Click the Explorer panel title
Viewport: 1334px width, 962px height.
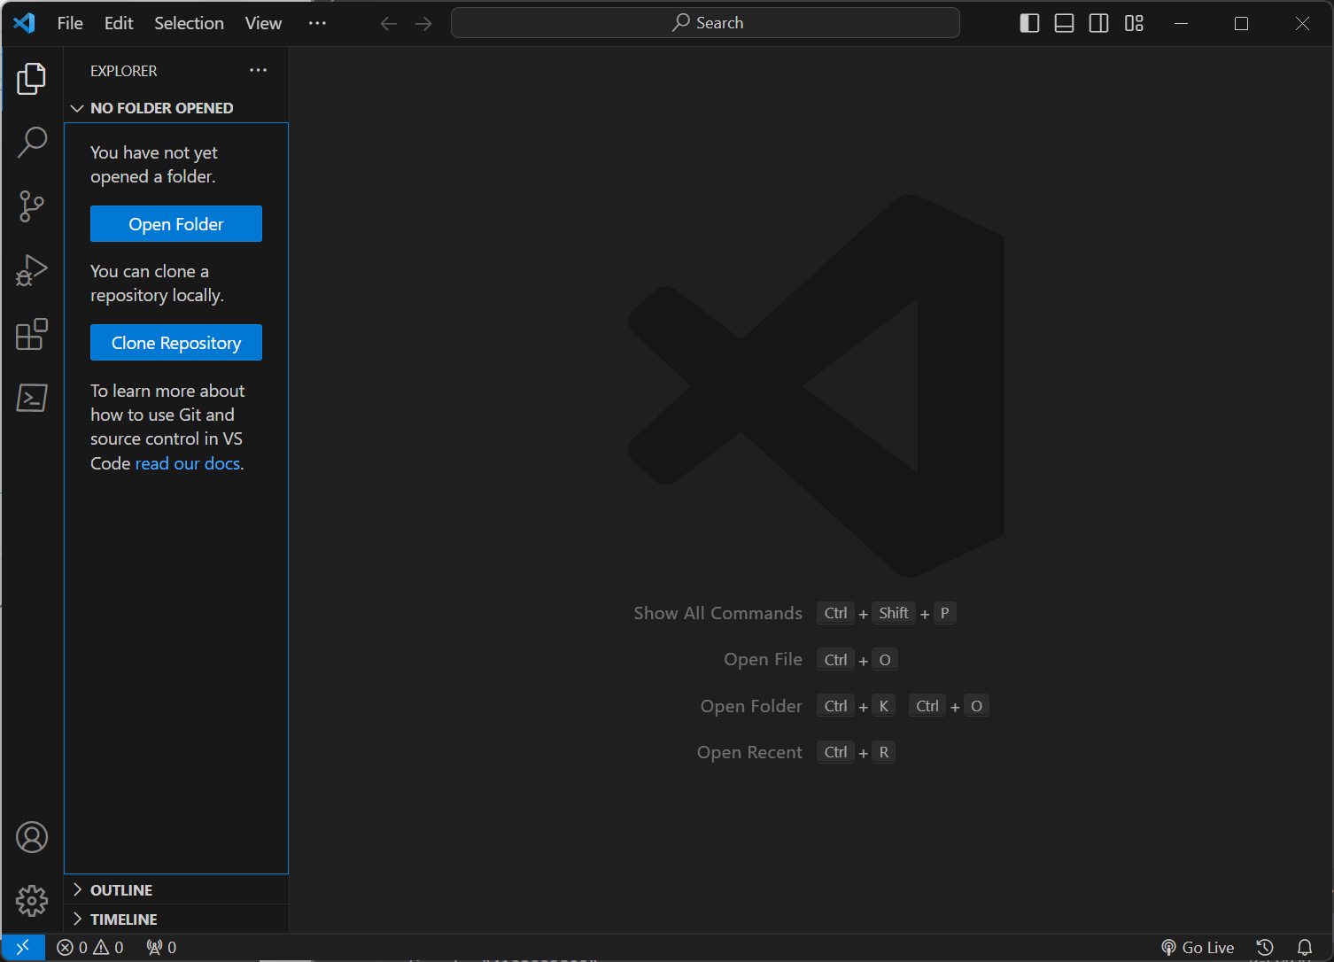[124, 71]
